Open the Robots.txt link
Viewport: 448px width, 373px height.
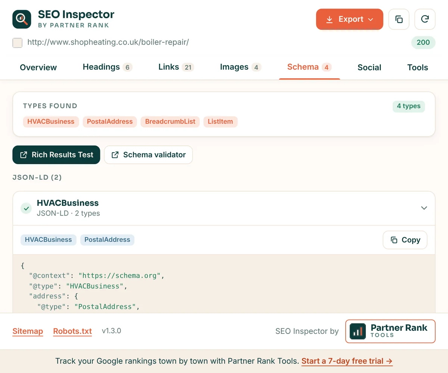[x=72, y=331]
